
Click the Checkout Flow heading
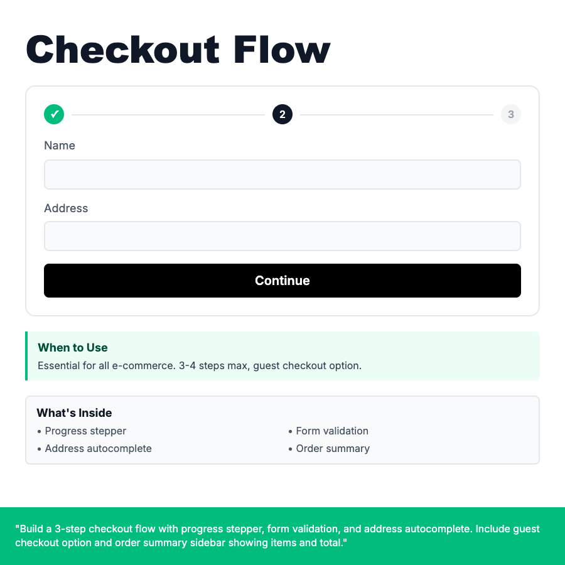pos(178,49)
